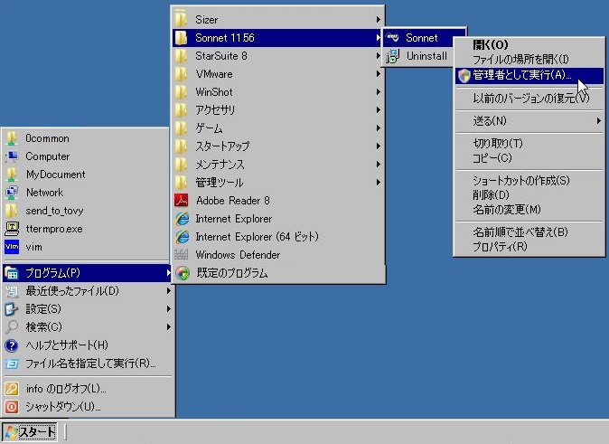609x444 pixels.
Task: Click the Internet Explorer icon
Action: point(182,219)
